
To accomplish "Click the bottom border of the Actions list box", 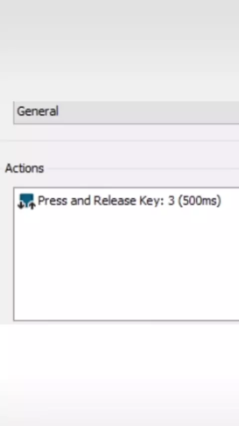I will tap(126, 320).
